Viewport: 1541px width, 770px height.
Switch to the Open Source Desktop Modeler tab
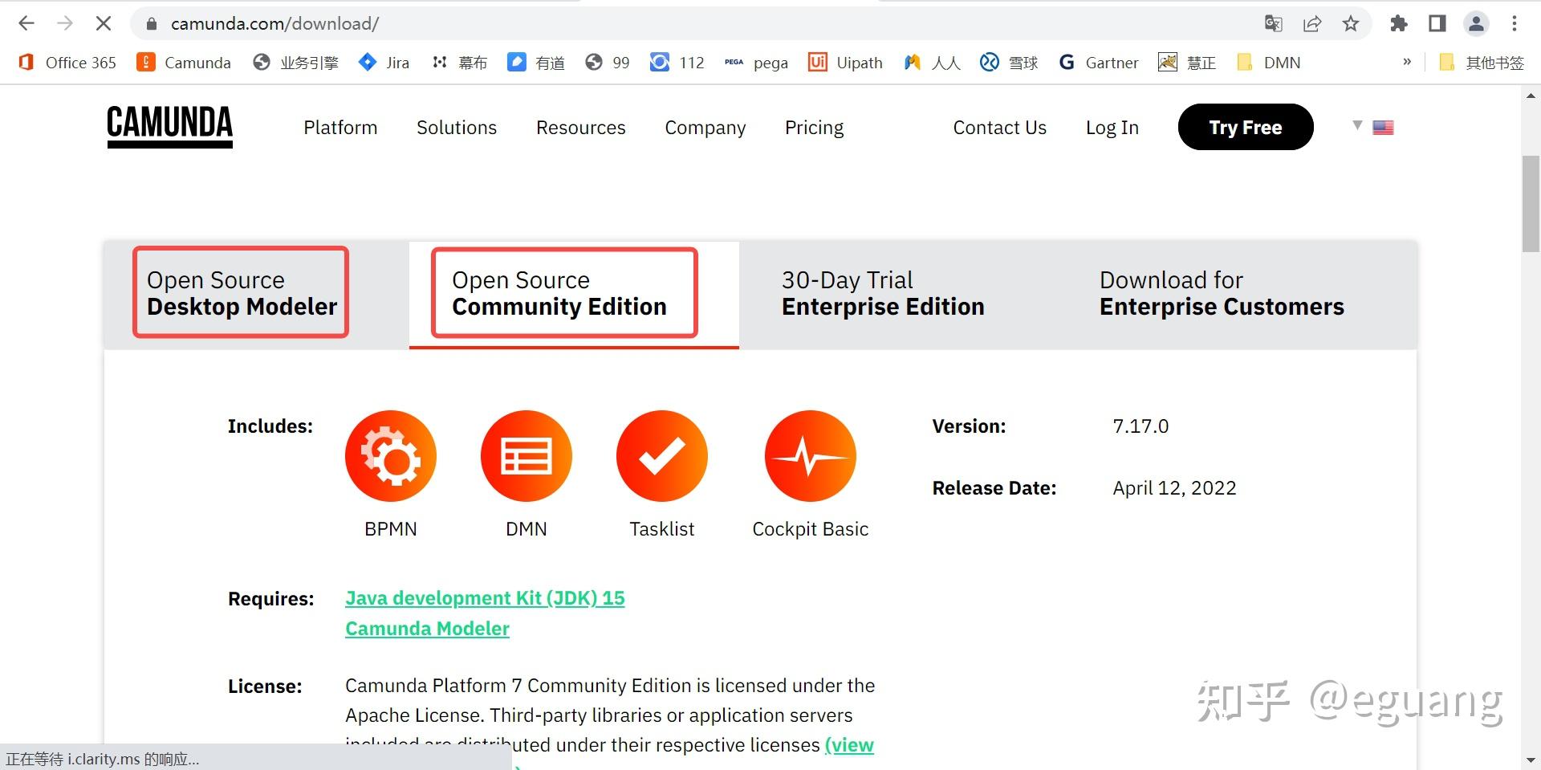pos(241,293)
